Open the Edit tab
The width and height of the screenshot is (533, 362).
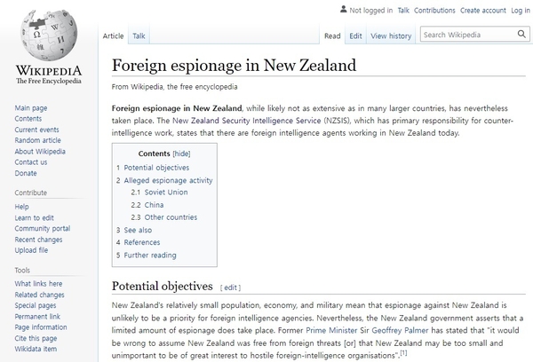click(x=355, y=36)
